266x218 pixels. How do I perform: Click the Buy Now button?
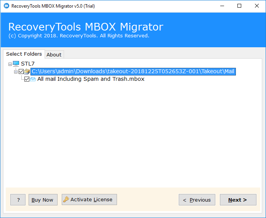click(x=43, y=200)
